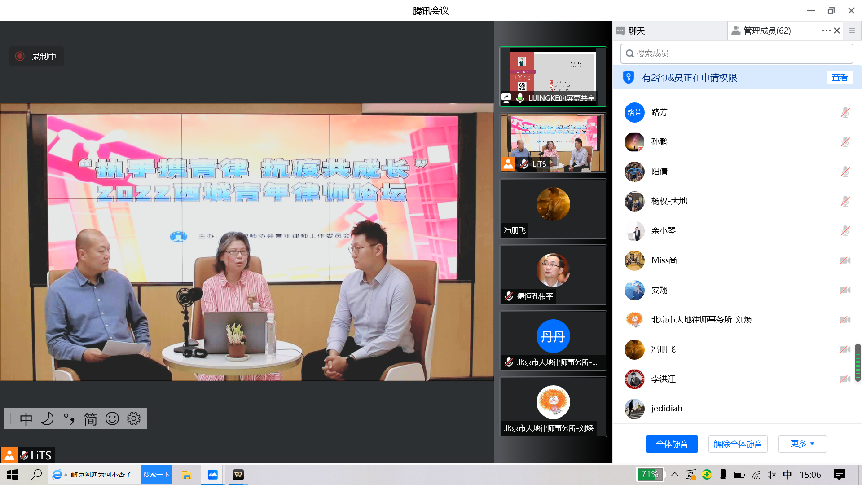This screenshot has width=862, height=485.
Task: Open Tencent Meeting icon in taskbar
Action: 212,475
